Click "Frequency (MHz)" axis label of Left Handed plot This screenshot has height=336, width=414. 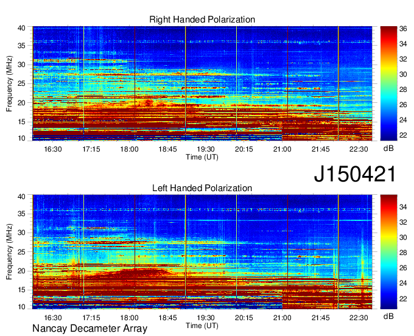point(9,252)
